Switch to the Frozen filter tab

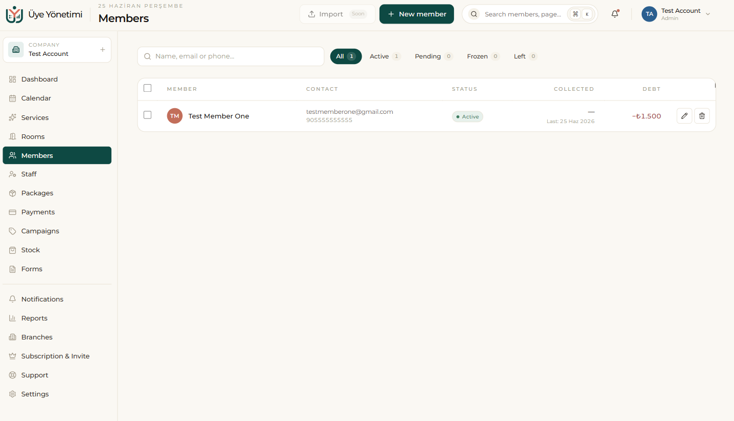tap(483, 56)
